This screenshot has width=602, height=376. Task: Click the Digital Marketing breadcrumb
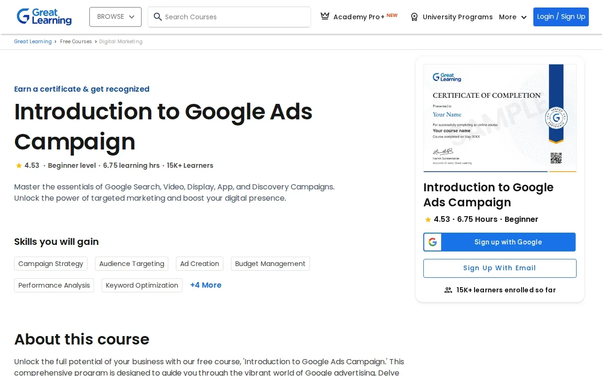pos(121,41)
